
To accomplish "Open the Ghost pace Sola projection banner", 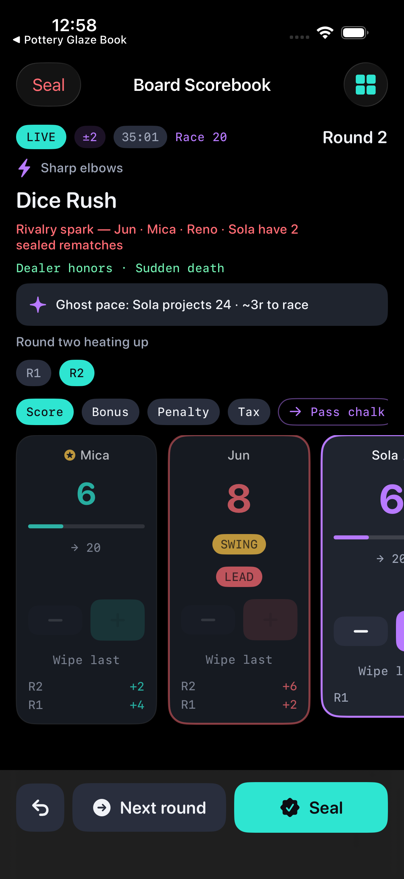I will pos(202,305).
